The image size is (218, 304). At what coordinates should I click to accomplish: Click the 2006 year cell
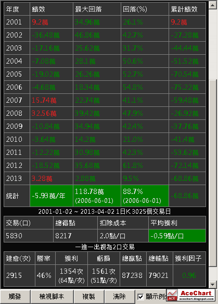[17, 87]
